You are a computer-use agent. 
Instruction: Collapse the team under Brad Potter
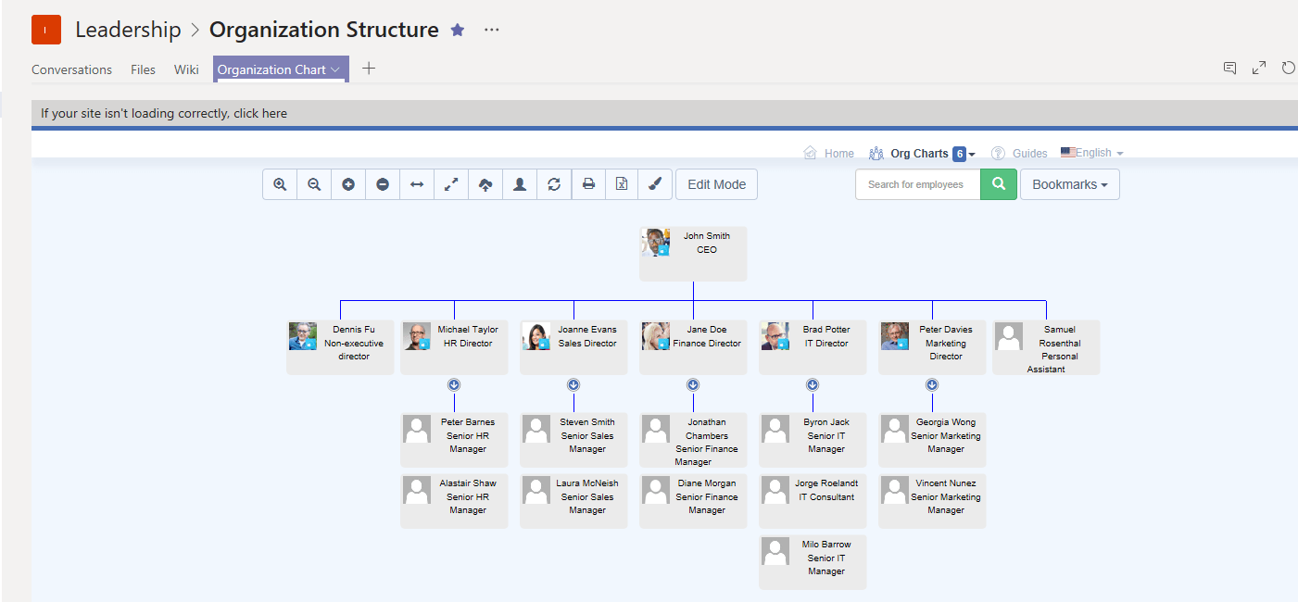[x=813, y=384]
